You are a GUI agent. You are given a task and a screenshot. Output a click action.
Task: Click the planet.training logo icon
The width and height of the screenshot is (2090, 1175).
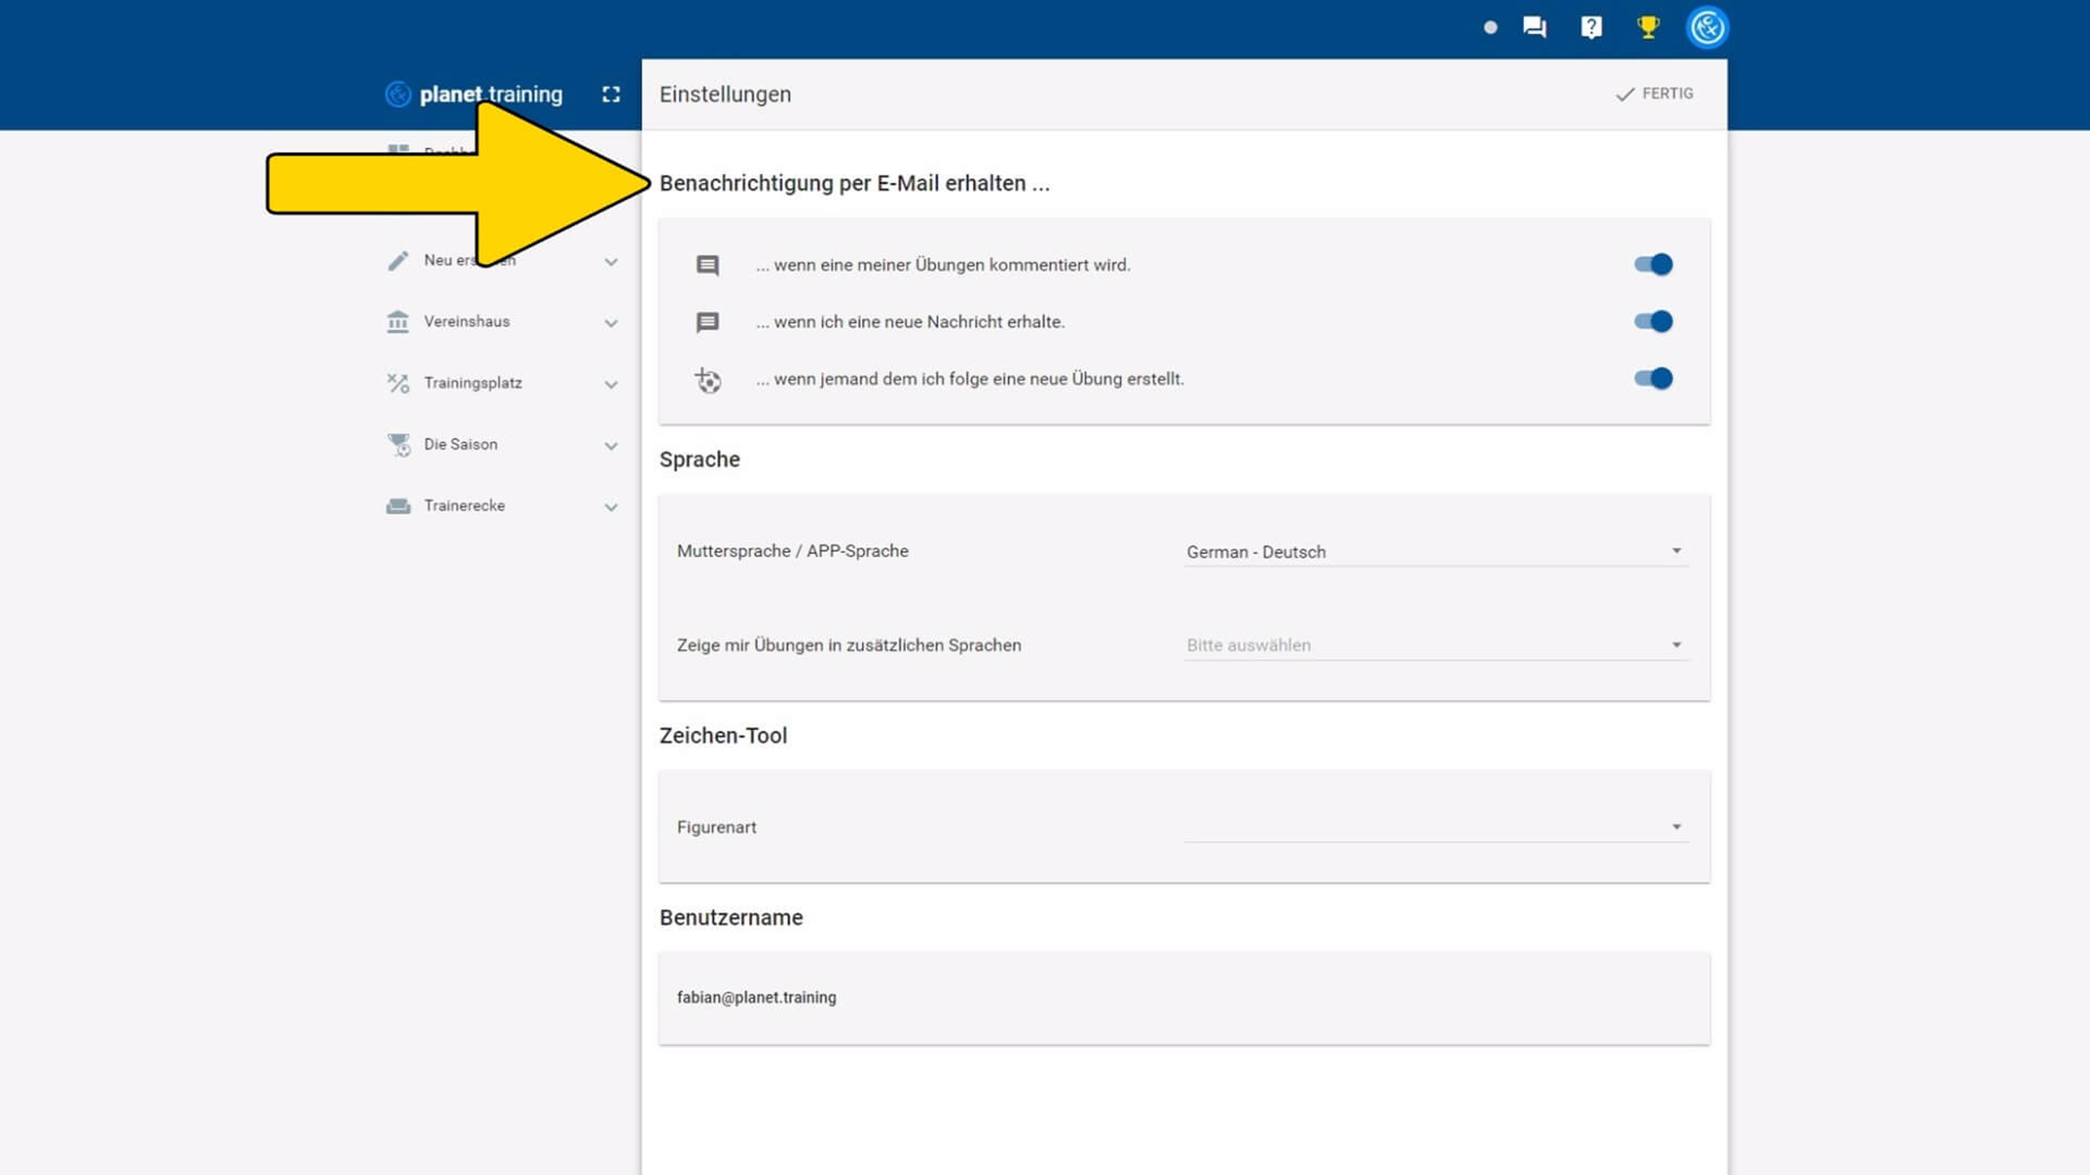[x=397, y=95]
